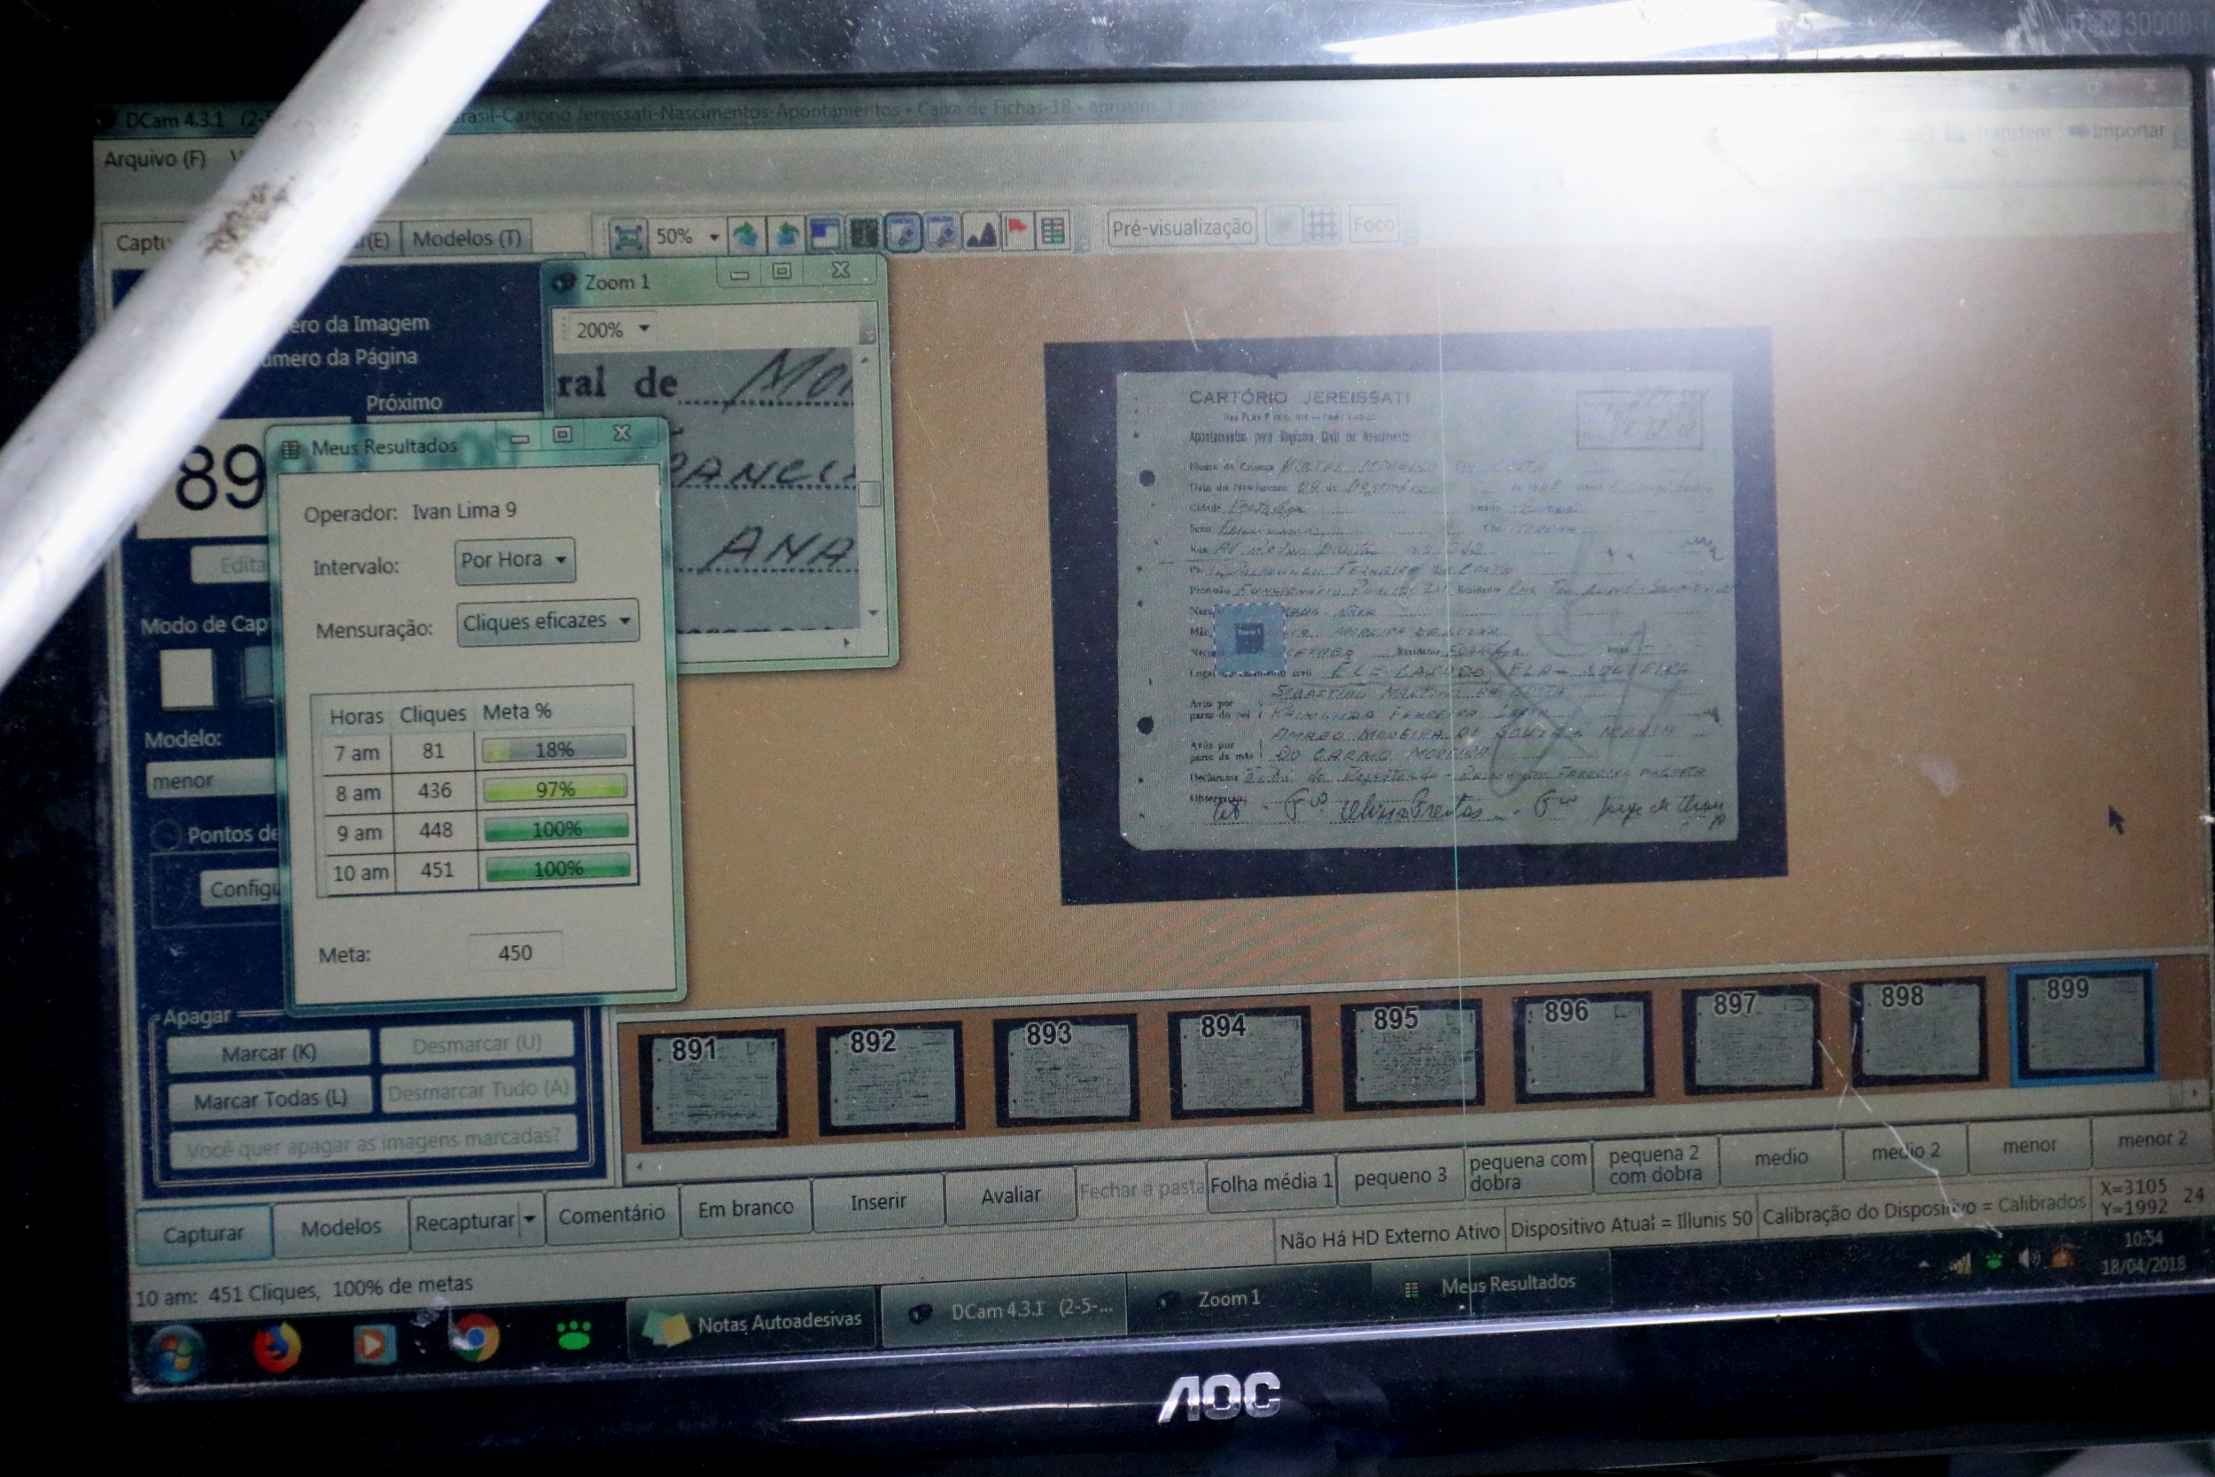Click the 8 am 97% progress bar

pyautogui.click(x=556, y=789)
